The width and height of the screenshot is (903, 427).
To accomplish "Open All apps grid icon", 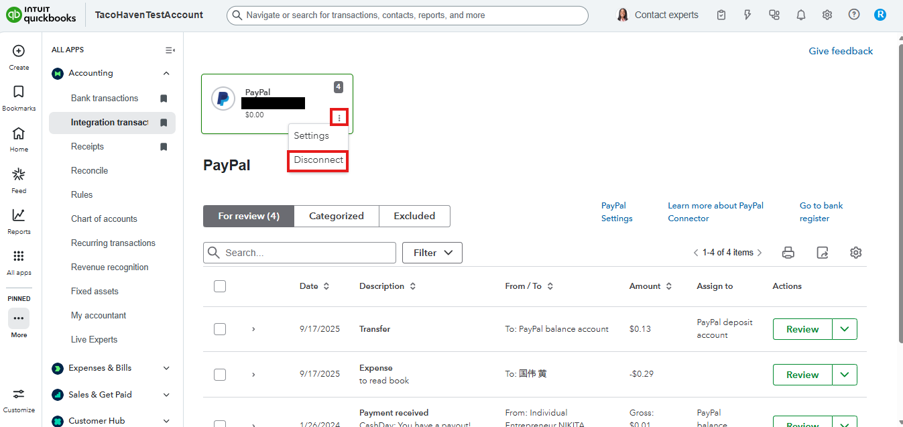I will tap(19, 256).
